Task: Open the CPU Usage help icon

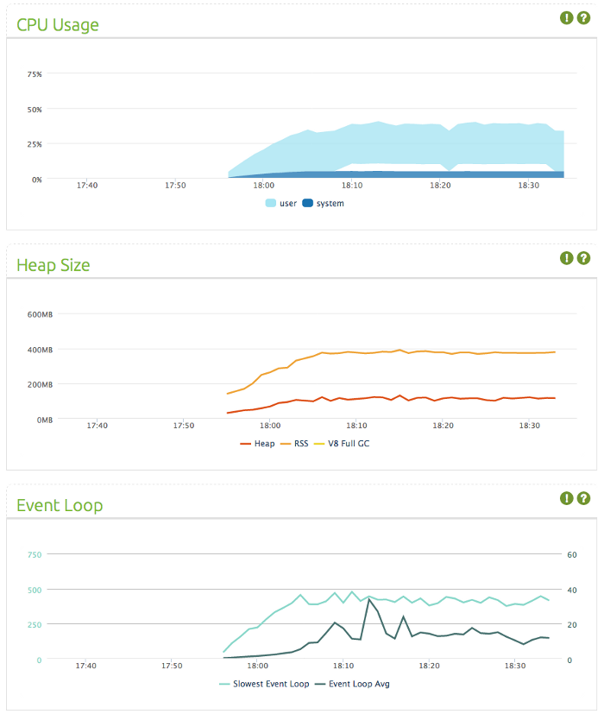Action: pyautogui.click(x=583, y=18)
